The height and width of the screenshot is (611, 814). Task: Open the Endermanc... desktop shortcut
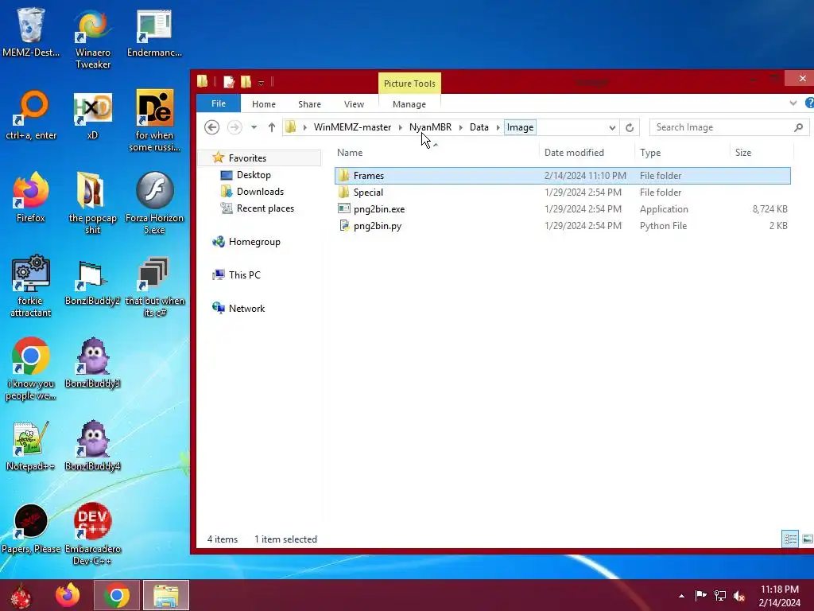click(154, 32)
